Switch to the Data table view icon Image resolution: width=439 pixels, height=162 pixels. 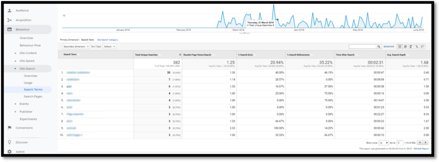click(x=400, y=46)
